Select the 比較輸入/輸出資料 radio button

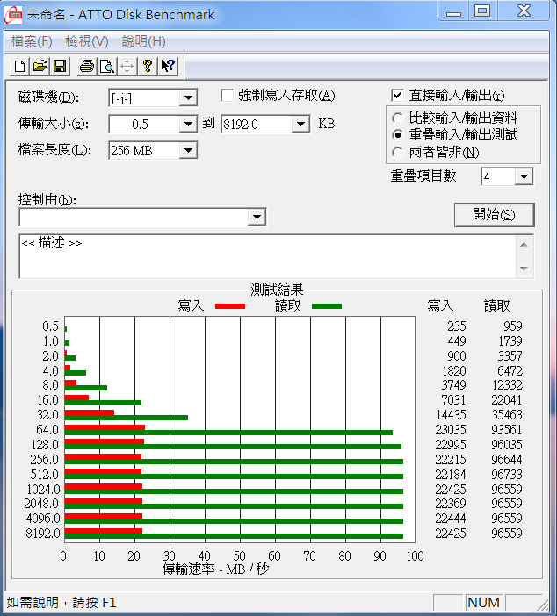(x=398, y=118)
